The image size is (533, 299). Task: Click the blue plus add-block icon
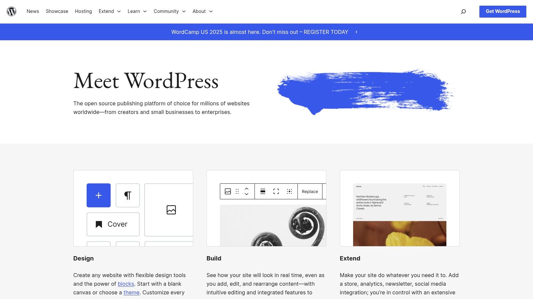coord(99,195)
